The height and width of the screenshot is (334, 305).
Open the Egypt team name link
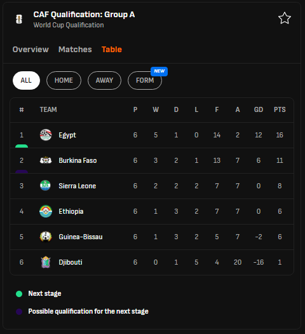click(x=67, y=135)
